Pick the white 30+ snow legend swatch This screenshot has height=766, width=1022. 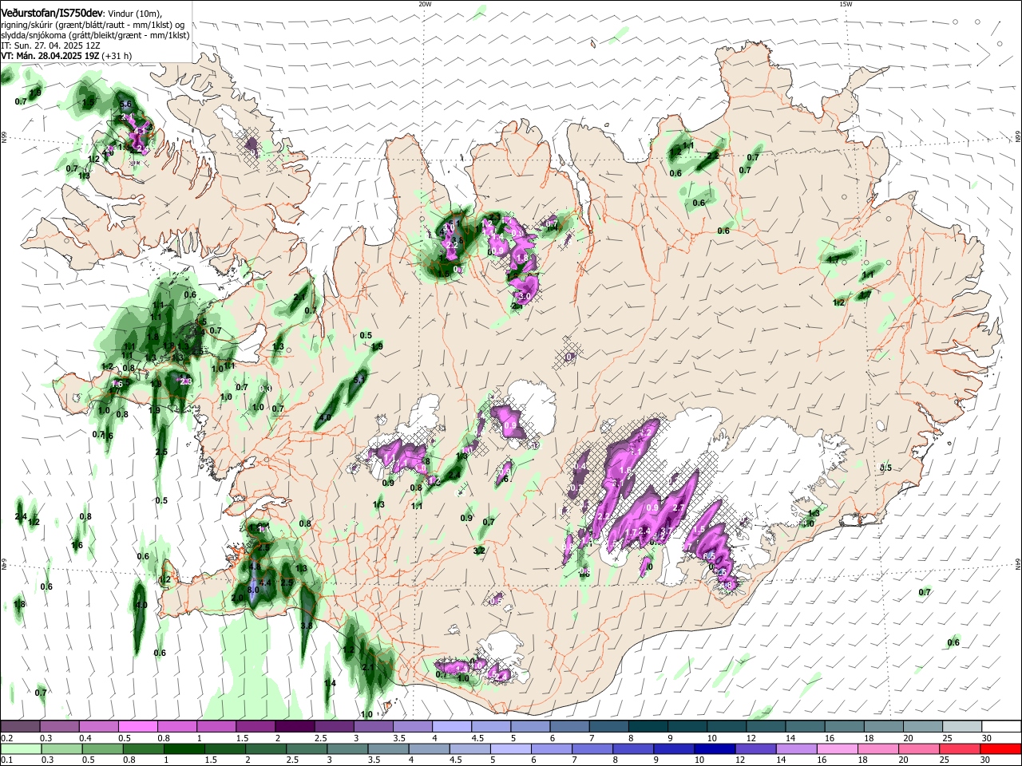pyautogui.click(x=1001, y=727)
